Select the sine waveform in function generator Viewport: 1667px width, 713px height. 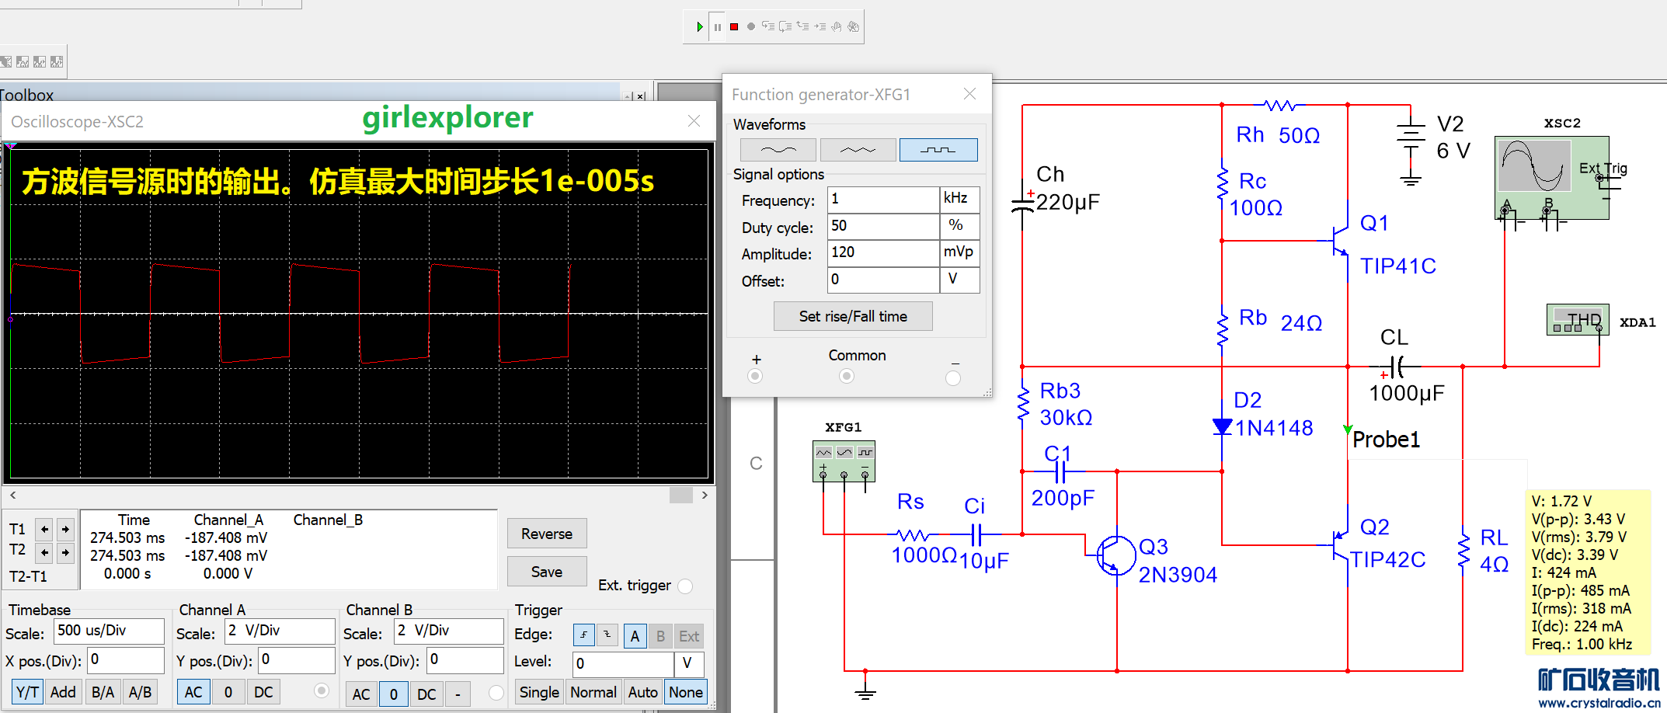778,150
